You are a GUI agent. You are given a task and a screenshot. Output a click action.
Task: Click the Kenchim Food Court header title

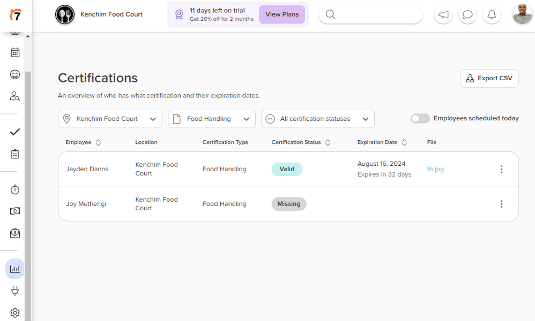click(111, 14)
